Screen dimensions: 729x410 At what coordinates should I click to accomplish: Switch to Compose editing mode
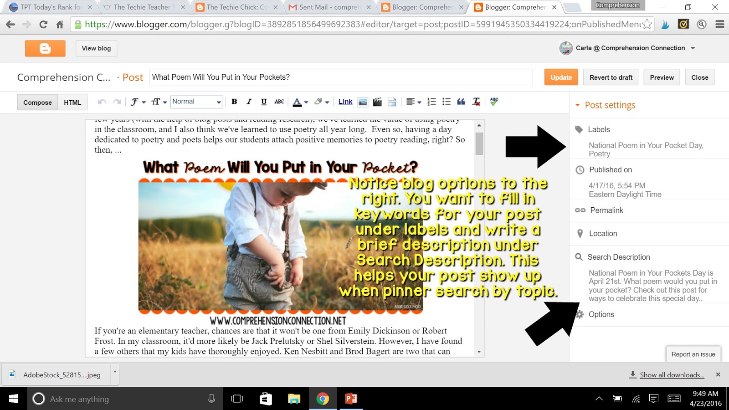(38, 102)
